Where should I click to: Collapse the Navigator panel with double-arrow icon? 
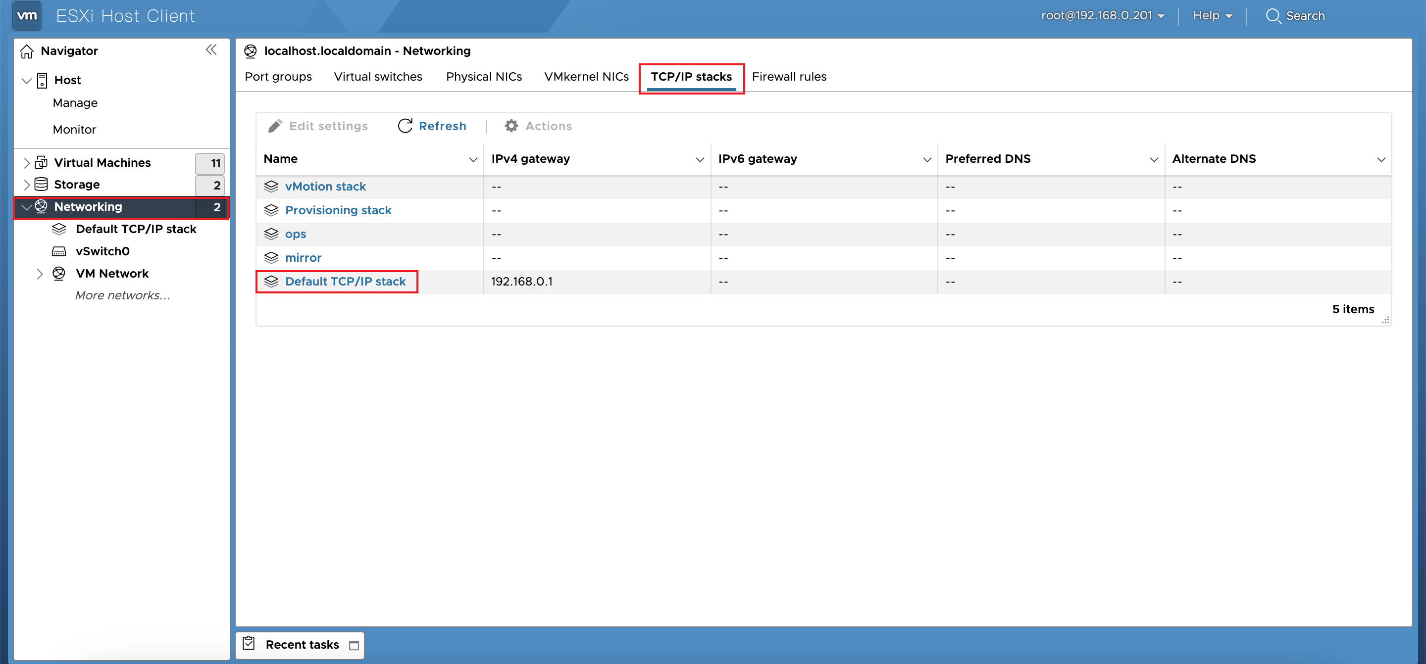(211, 50)
